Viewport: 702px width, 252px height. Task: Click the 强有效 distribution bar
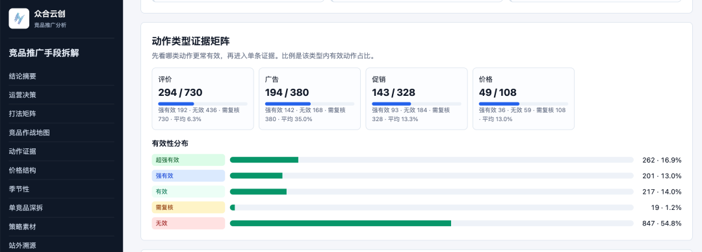[x=432, y=176]
